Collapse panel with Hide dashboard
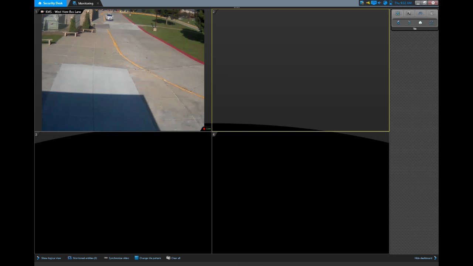Image resolution: width=473 pixels, height=266 pixels. pos(426,258)
